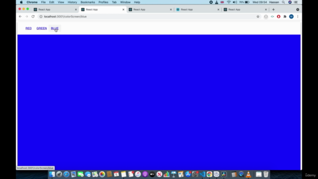Click the Hassan user name
Viewport: 318px width, 179px height.
(274, 2)
